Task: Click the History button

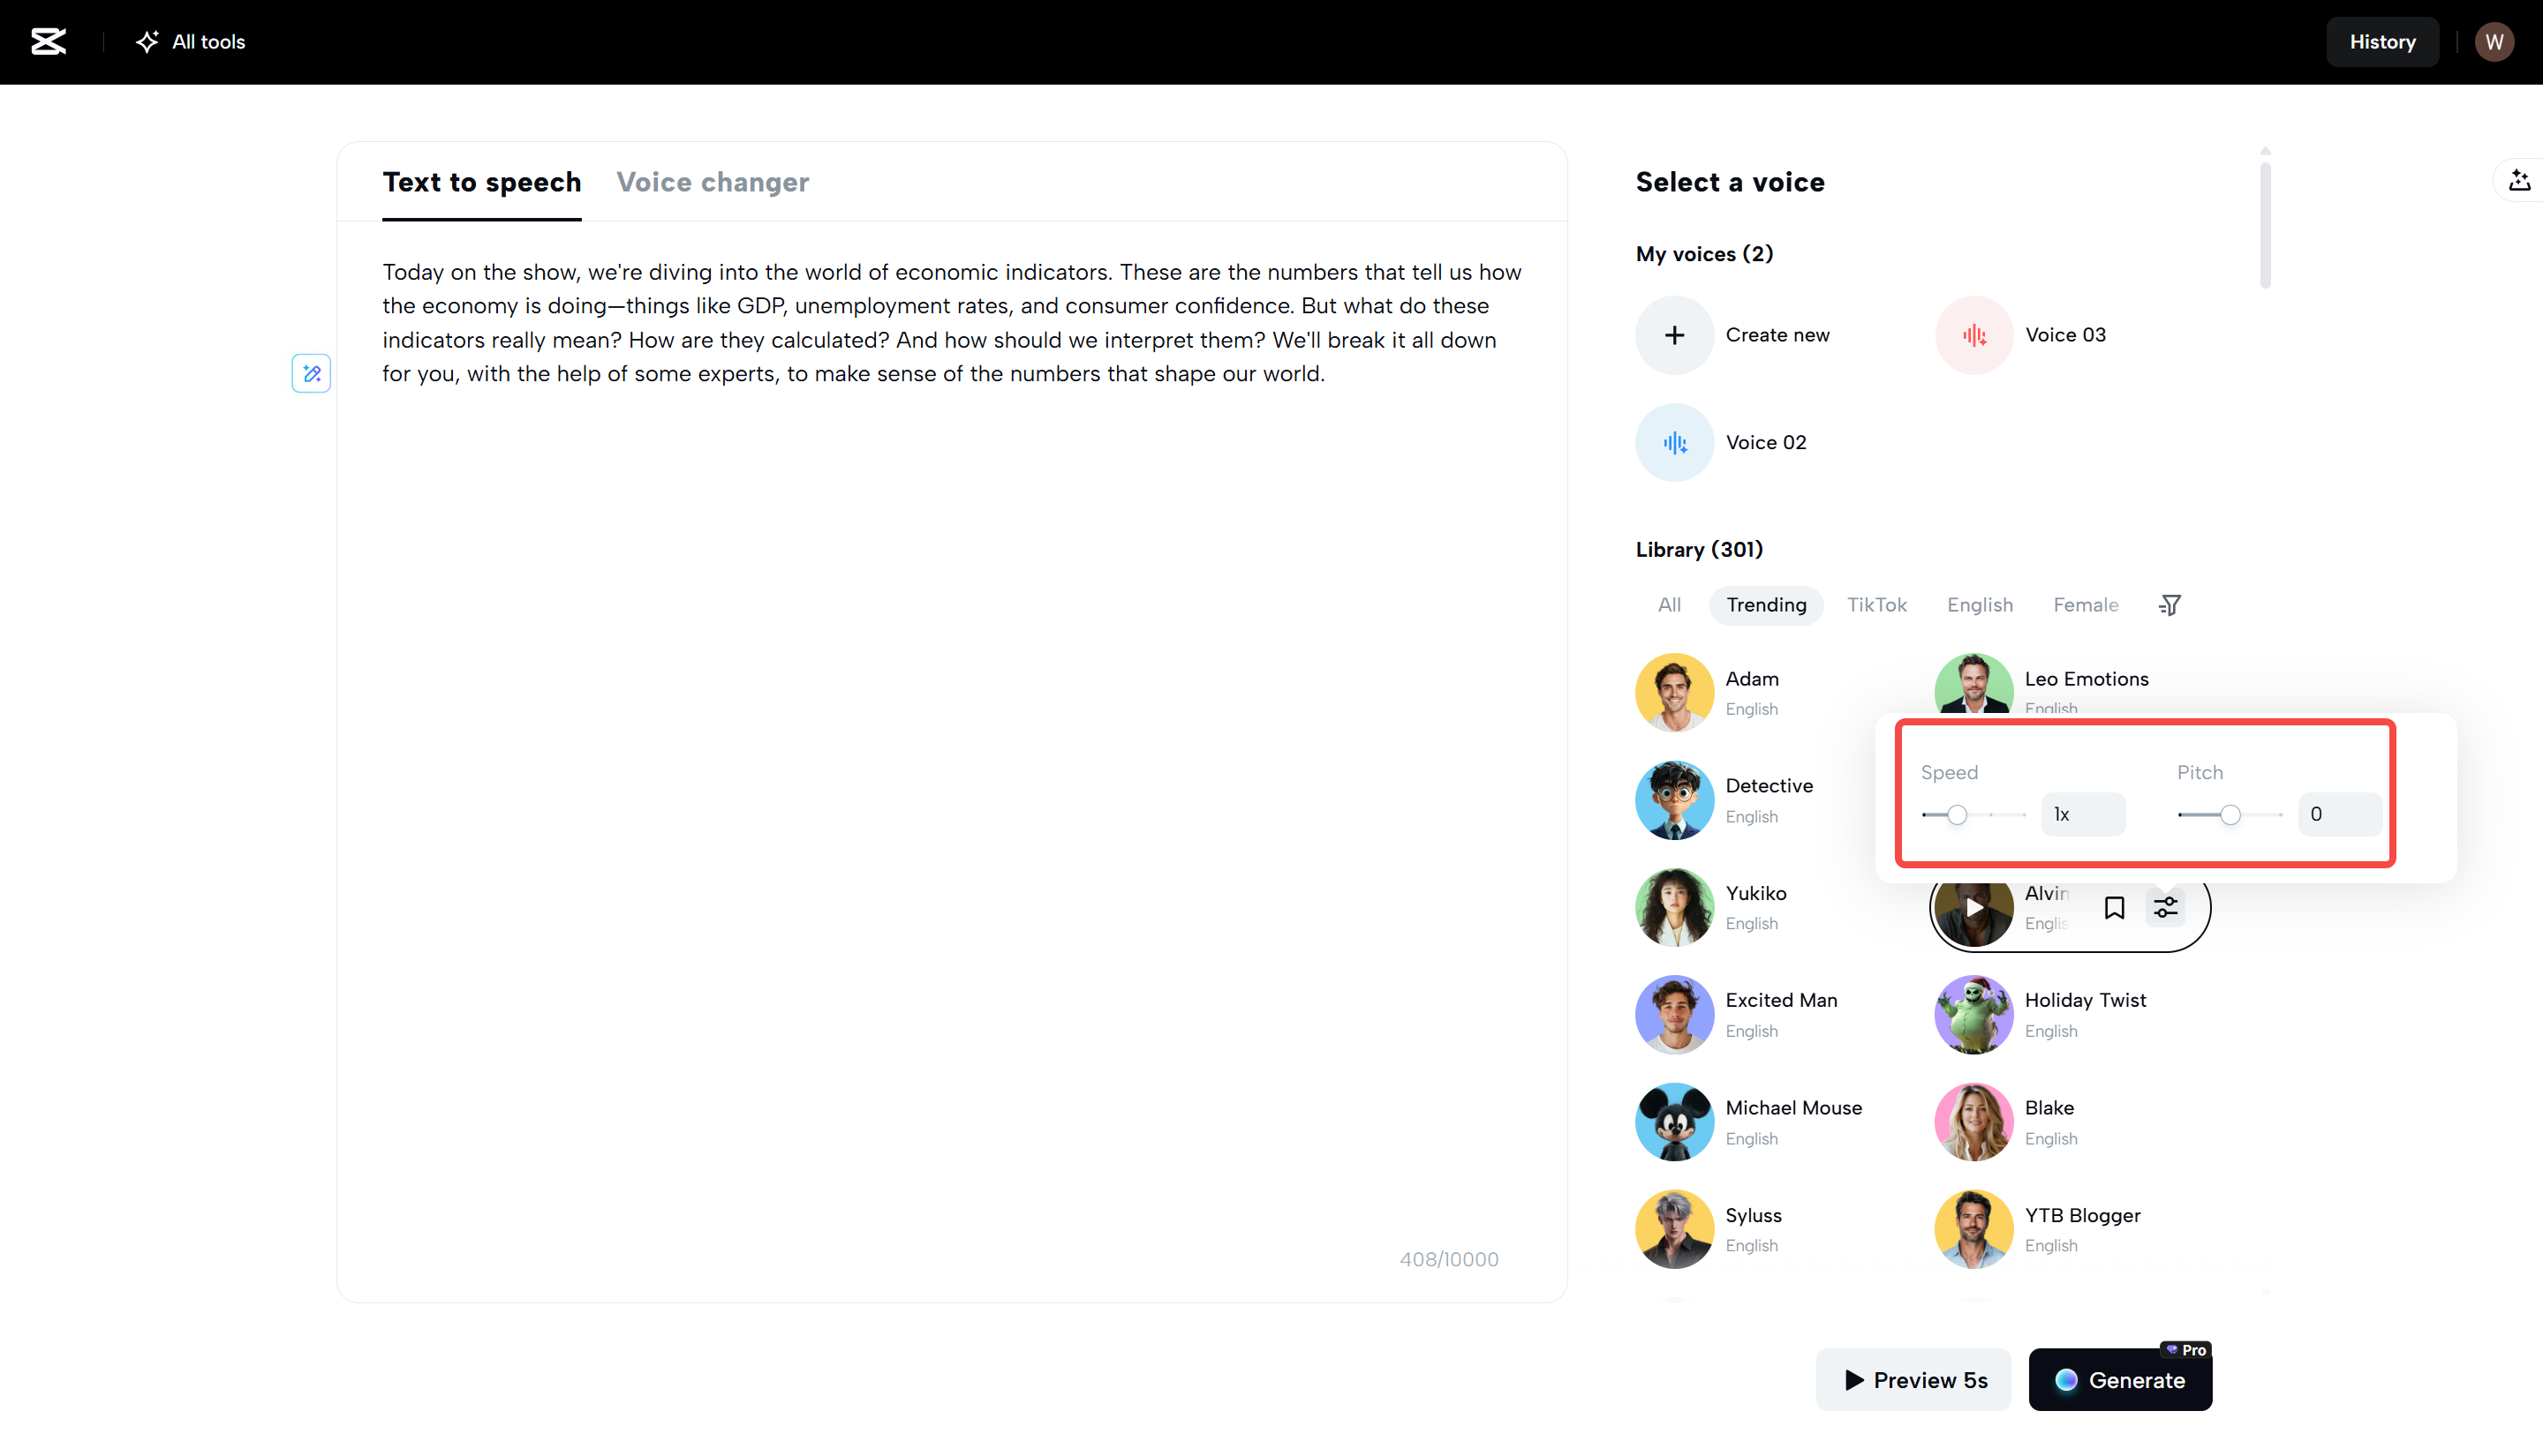Action: [2382, 41]
